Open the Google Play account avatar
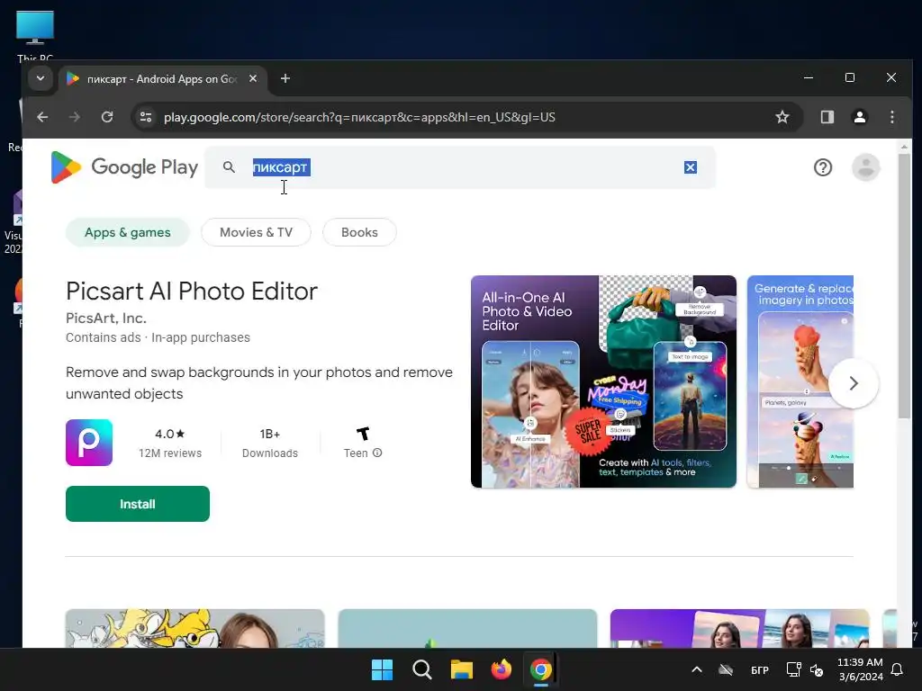Screen dimensions: 922x691 click(x=865, y=167)
